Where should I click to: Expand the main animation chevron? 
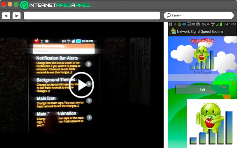tap(89, 118)
